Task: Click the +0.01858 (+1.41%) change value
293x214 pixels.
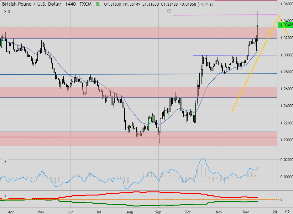Action: click(x=196, y=4)
